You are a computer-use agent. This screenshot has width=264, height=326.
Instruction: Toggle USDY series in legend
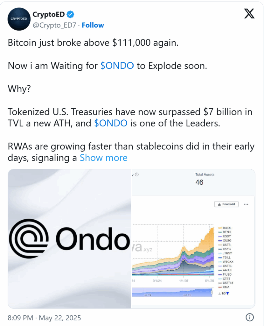pos(225,236)
